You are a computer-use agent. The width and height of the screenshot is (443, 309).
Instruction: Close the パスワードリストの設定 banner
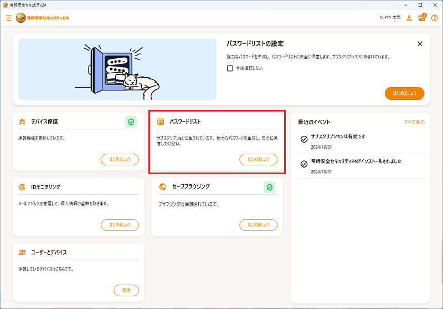coord(420,44)
